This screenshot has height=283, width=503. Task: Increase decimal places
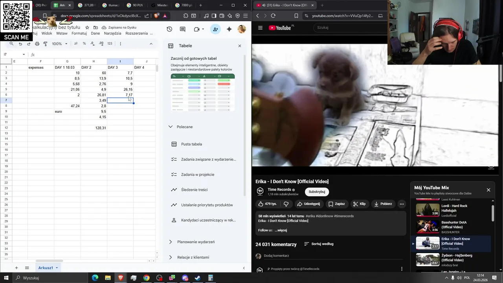click(101, 44)
